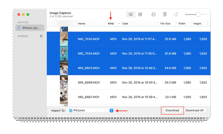Click the IMG_7034.MOV file name
Screen dimensions: 223x134
89,54
